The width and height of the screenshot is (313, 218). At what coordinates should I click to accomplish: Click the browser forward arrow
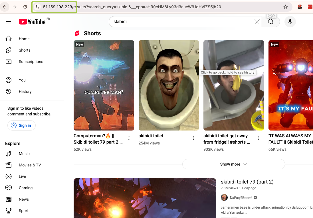coord(15,7)
